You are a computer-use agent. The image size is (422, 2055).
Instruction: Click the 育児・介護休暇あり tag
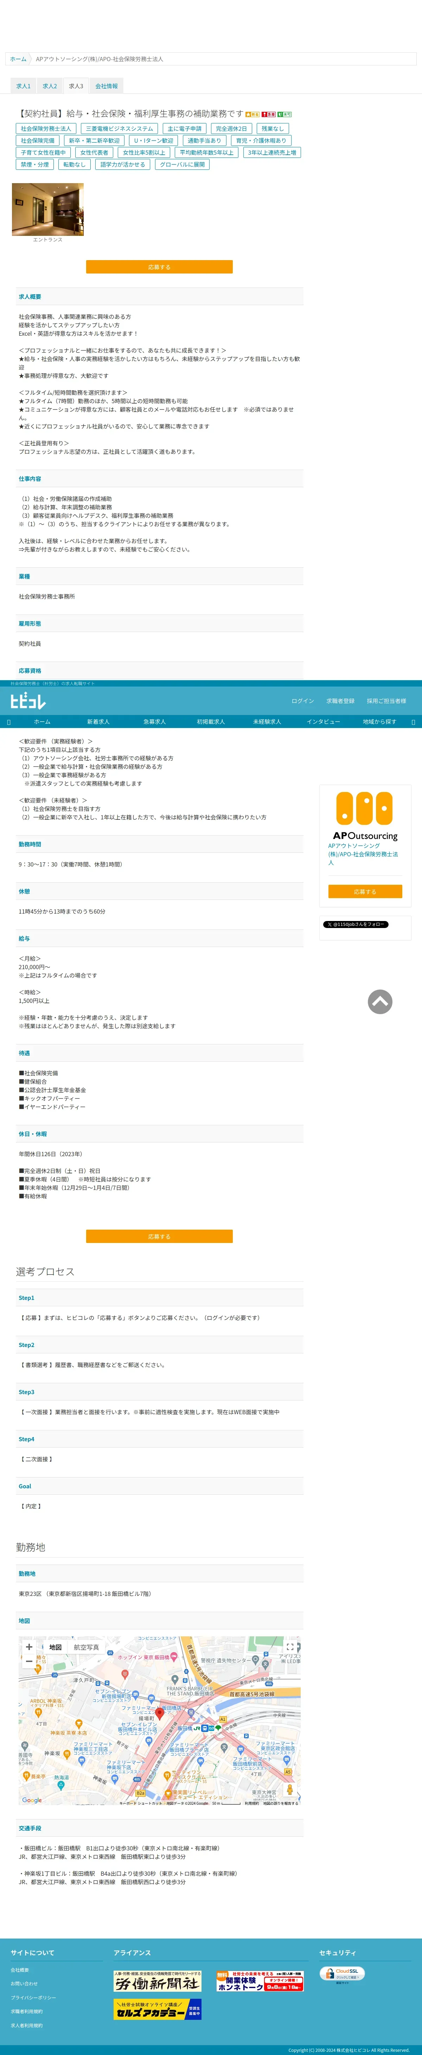pyautogui.click(x=261, y=140)
